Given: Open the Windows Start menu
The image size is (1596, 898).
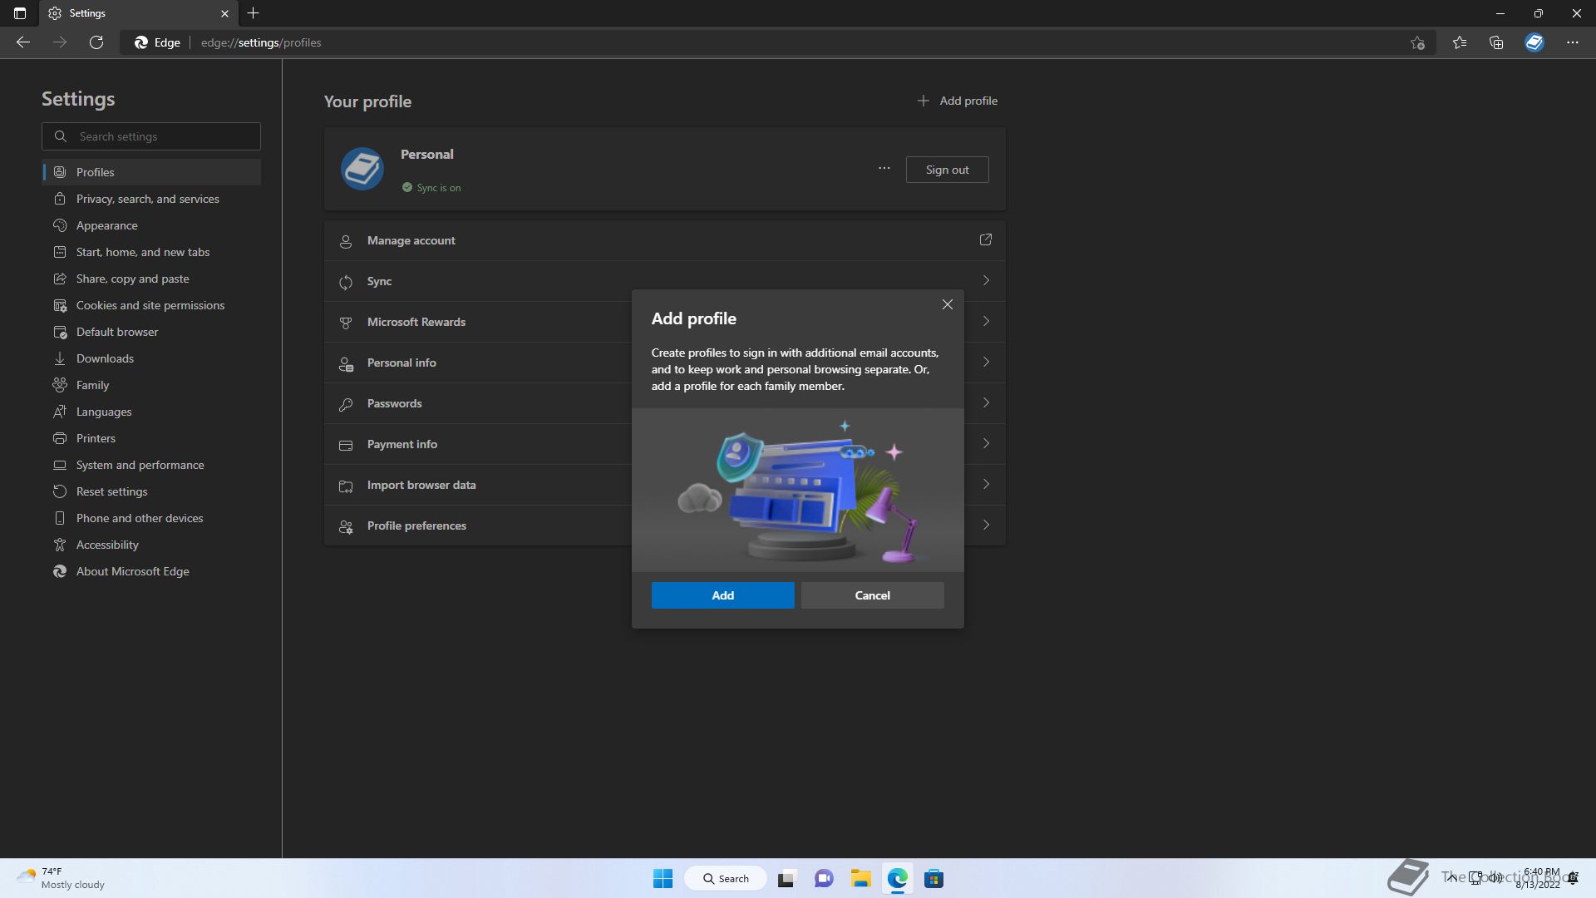Looking at the screenshot, I should tap(663, 879).
